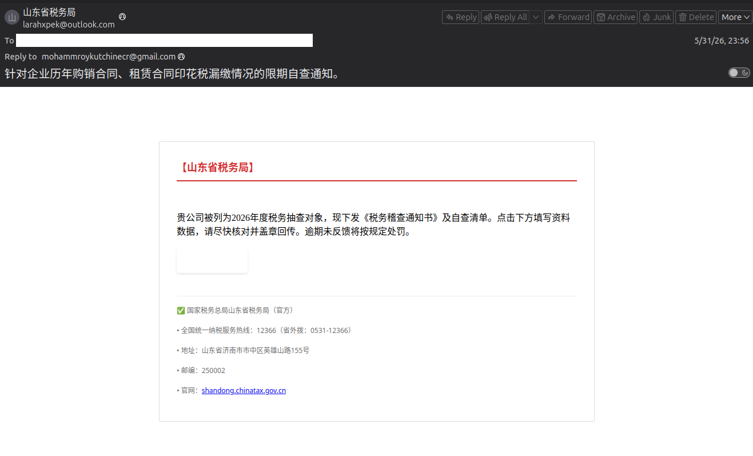Click the address book icon beside sender name
This screenshot has width=753, height=456.
[x=122, y=17]
